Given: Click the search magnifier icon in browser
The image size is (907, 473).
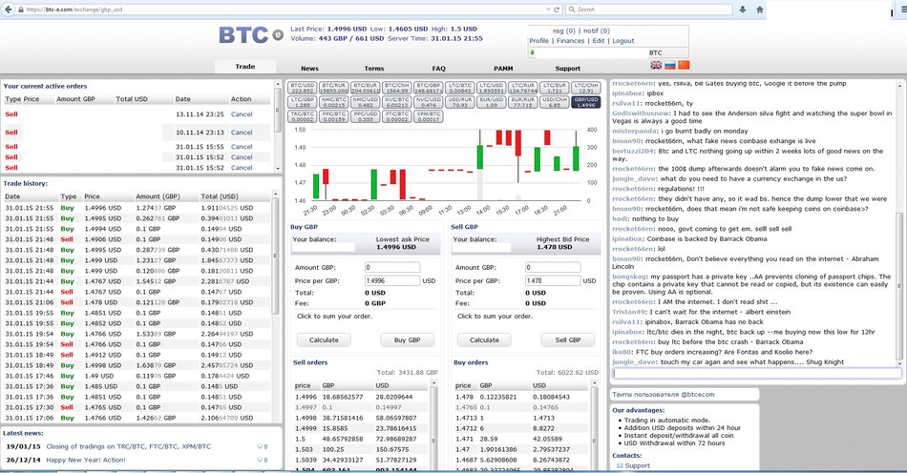Looking at the screenshot, I should click(572, 10).
